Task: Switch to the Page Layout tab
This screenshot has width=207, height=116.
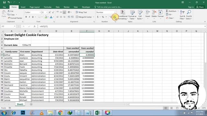Action: click(35, 7)
